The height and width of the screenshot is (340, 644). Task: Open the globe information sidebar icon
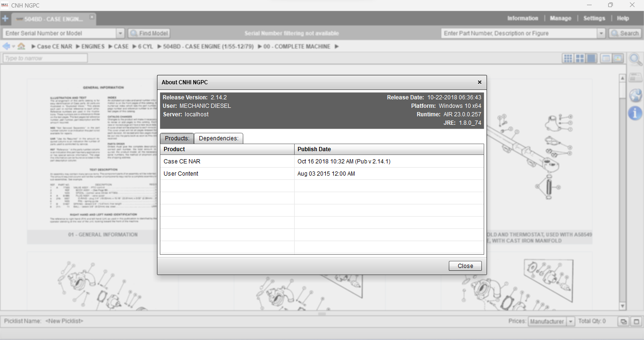click(636, 95)
